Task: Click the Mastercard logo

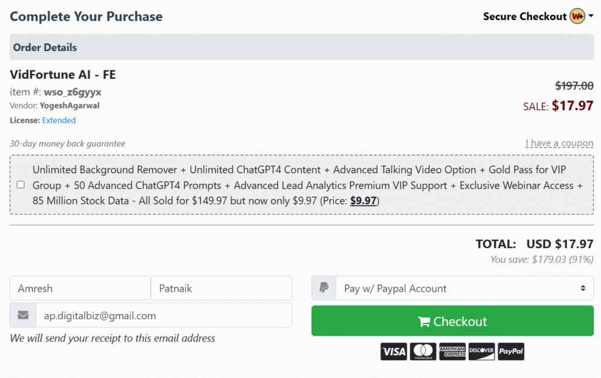Action: 423,352
